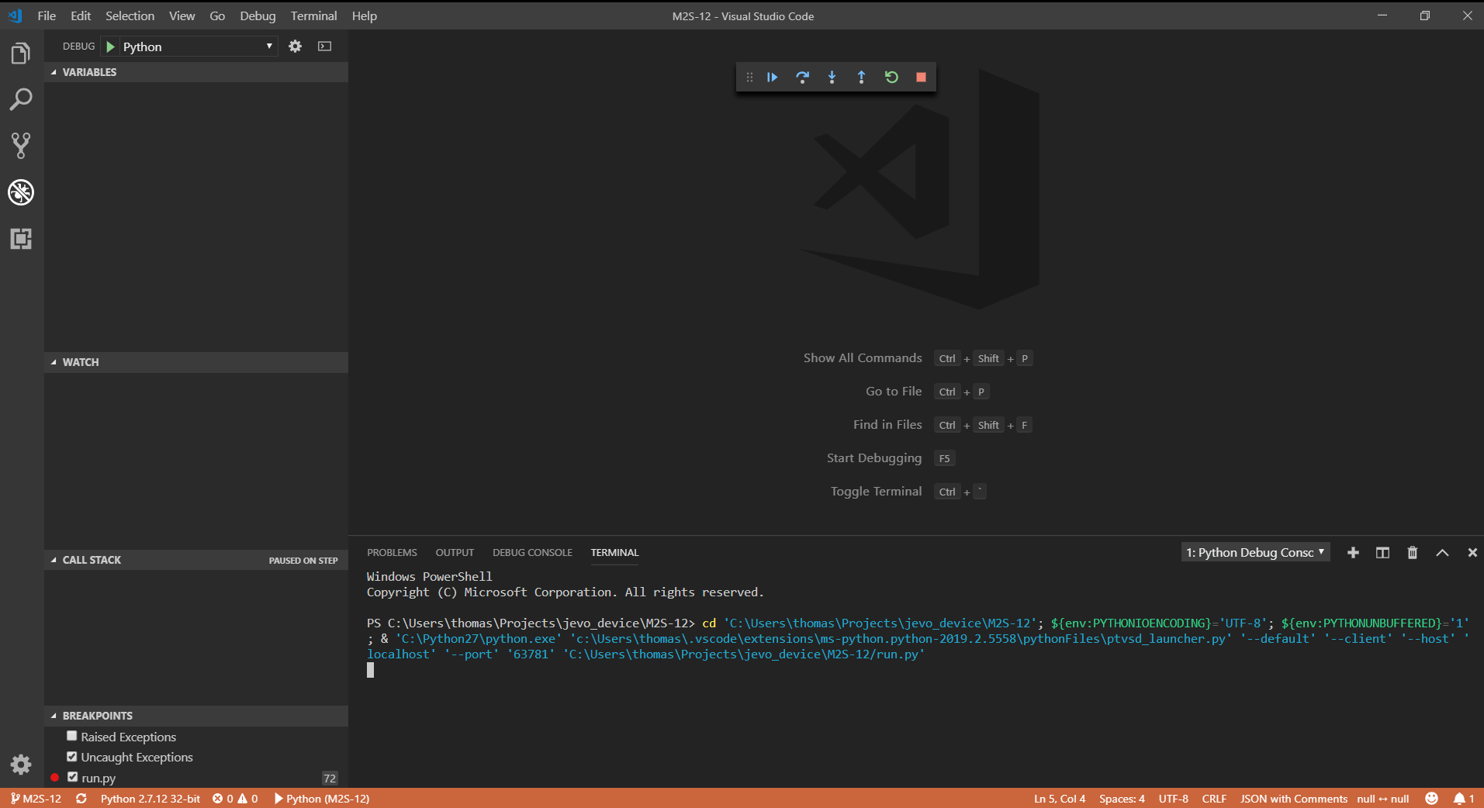Select the Python 2.7.12 32-bit interpreter
This screenshot has width=1484, height=808.
150,799
